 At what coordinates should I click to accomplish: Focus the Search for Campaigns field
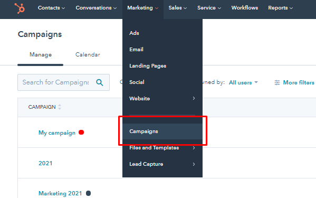63,82
